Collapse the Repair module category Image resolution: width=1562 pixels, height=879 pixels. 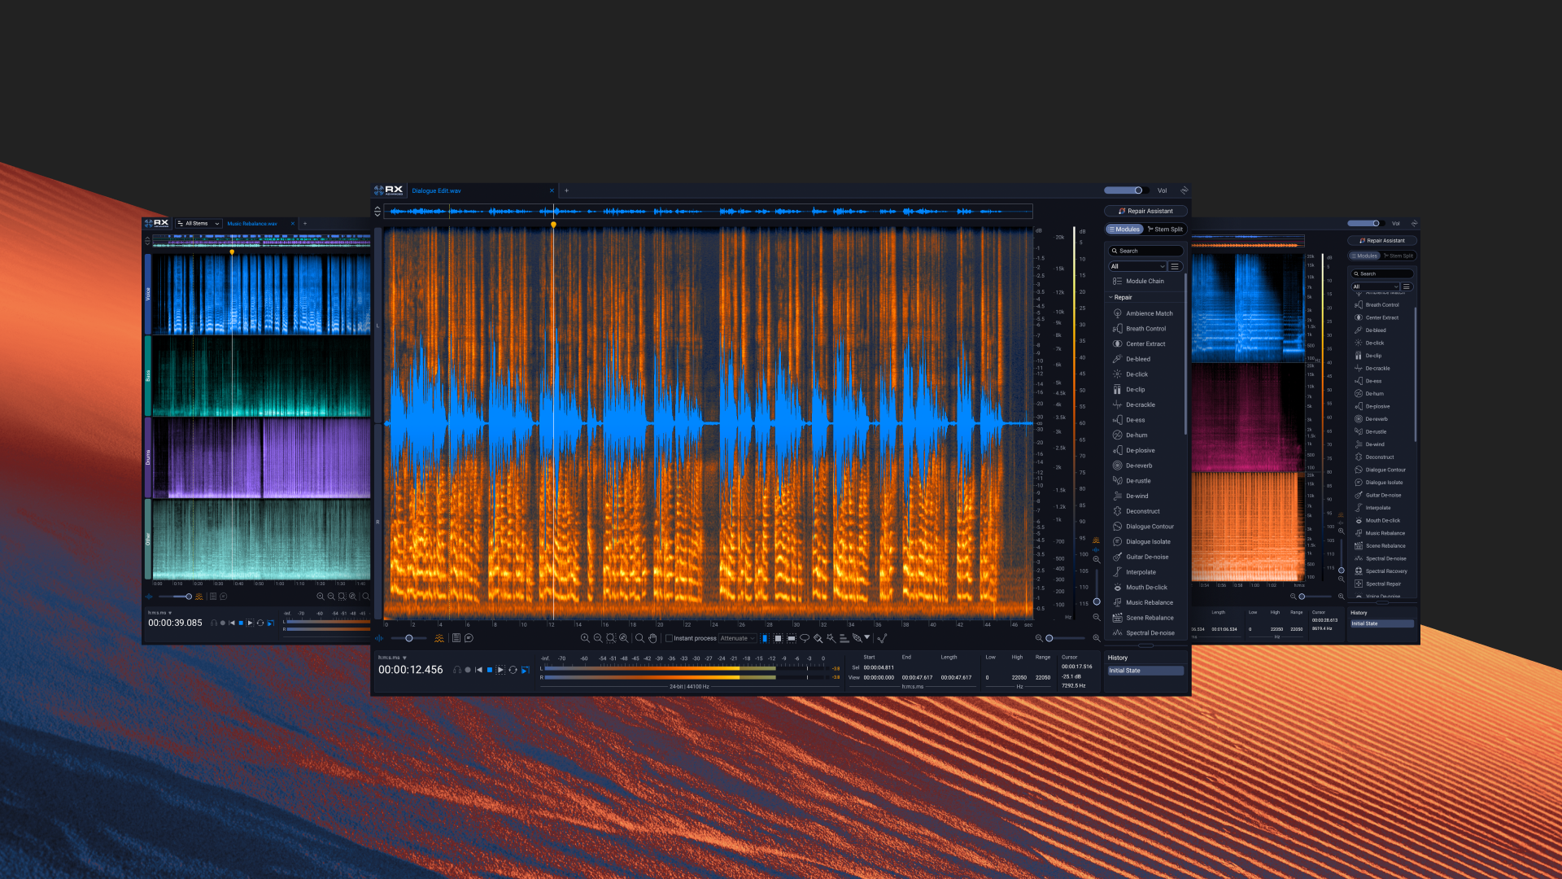[x=1111, y=297]
